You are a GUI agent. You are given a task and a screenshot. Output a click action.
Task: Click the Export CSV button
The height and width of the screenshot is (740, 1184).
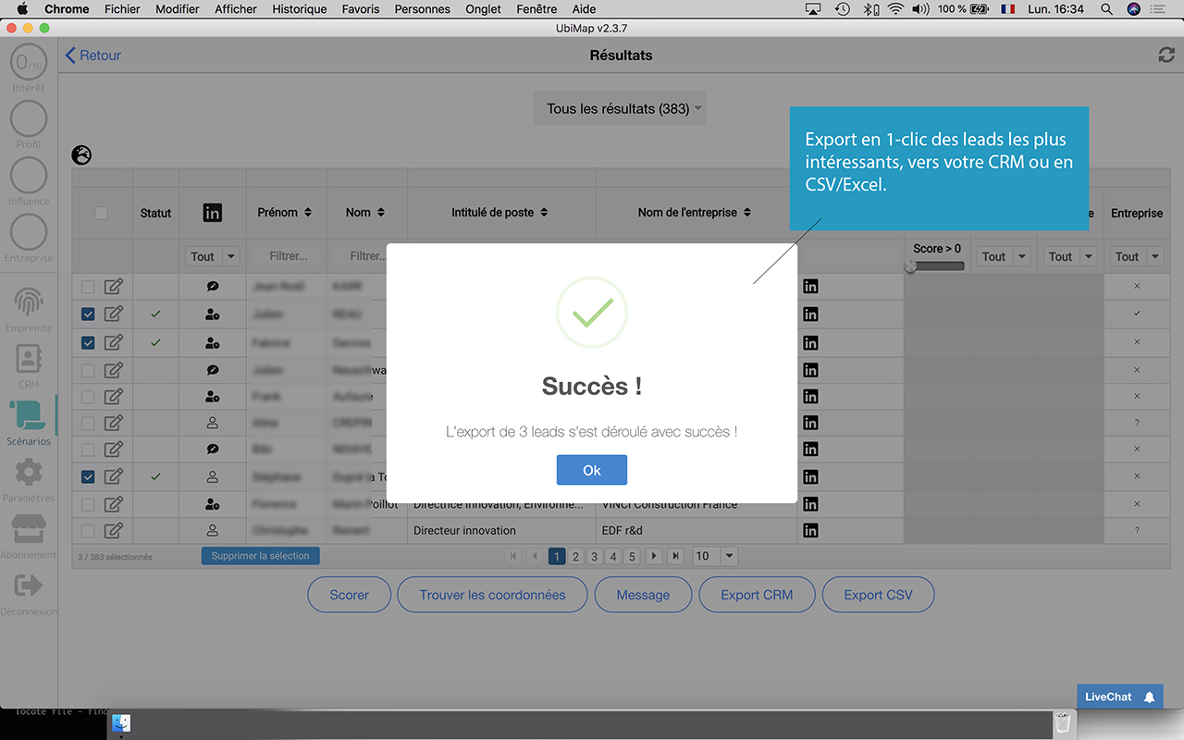click(878, 595)
